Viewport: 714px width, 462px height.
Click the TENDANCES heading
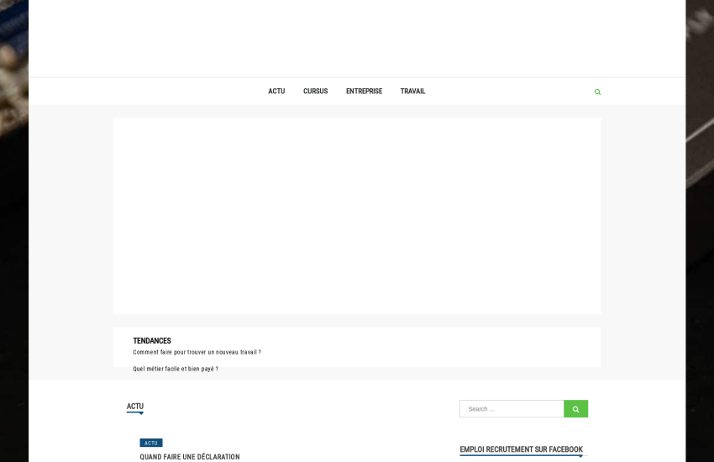click(152, 341)
